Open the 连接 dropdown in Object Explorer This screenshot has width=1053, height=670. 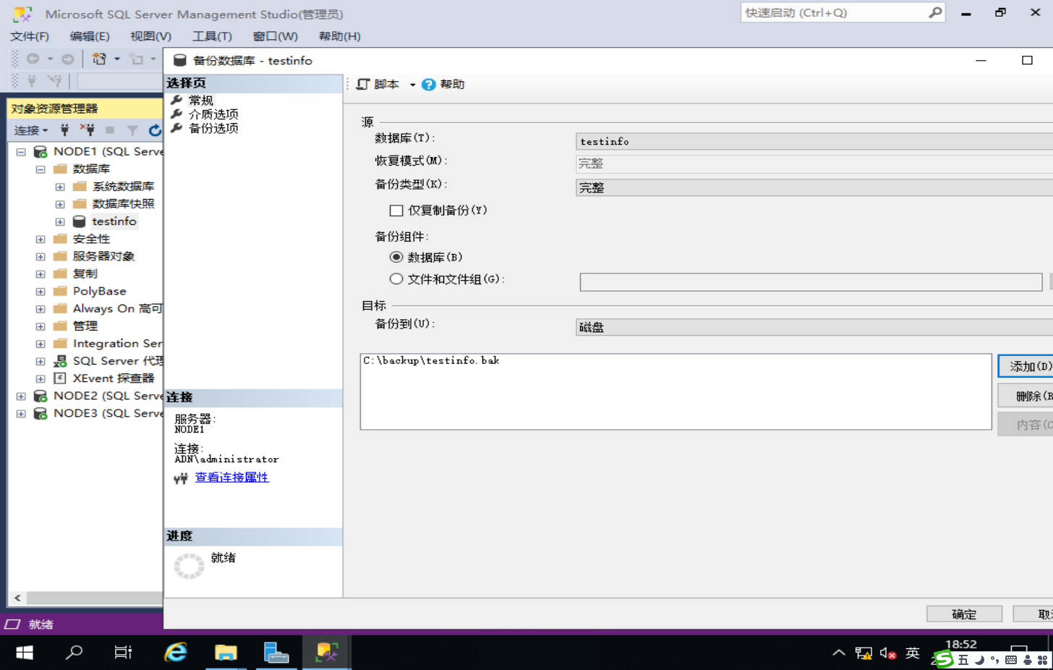click(x=31, y=130)
